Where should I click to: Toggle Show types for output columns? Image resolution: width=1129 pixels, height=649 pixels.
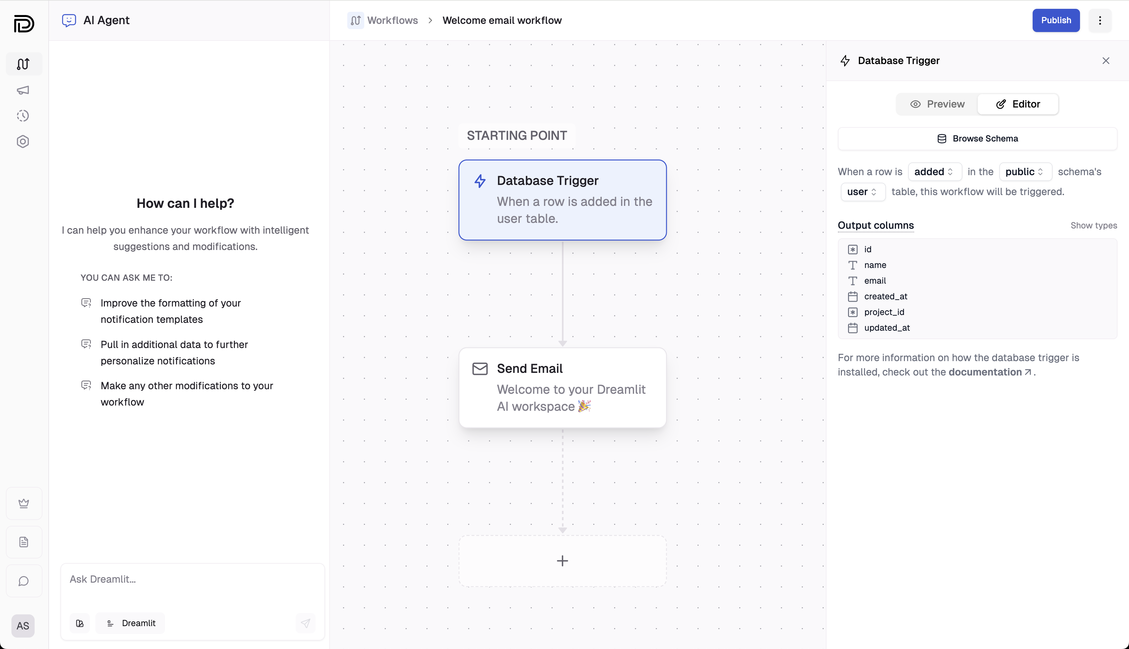click(1093, 225)
